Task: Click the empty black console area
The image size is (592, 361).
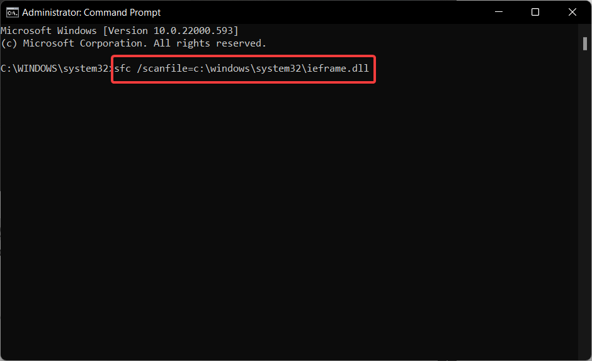Action: (x=289, y=219)
